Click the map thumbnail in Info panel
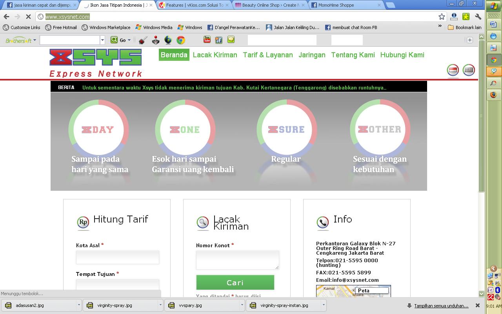 353,291
